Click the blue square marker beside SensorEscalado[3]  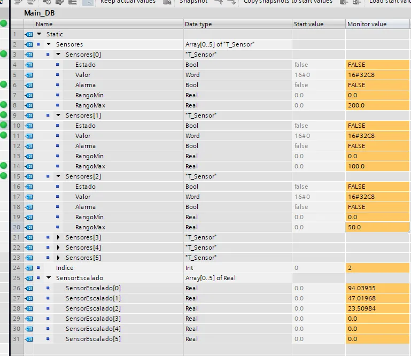tap(48, 318)
